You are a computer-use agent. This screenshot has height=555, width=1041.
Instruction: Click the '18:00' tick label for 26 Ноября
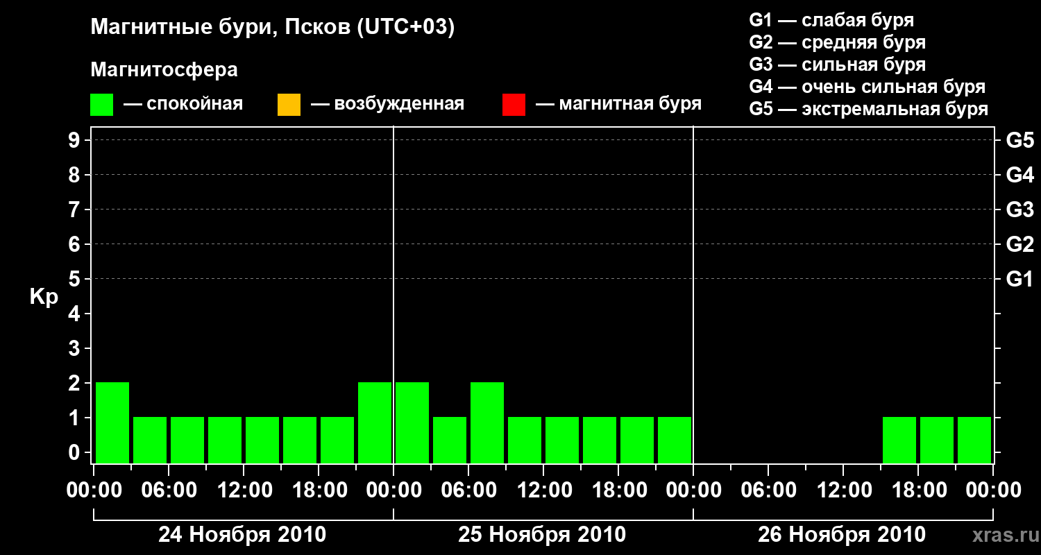tap(918, 490)
